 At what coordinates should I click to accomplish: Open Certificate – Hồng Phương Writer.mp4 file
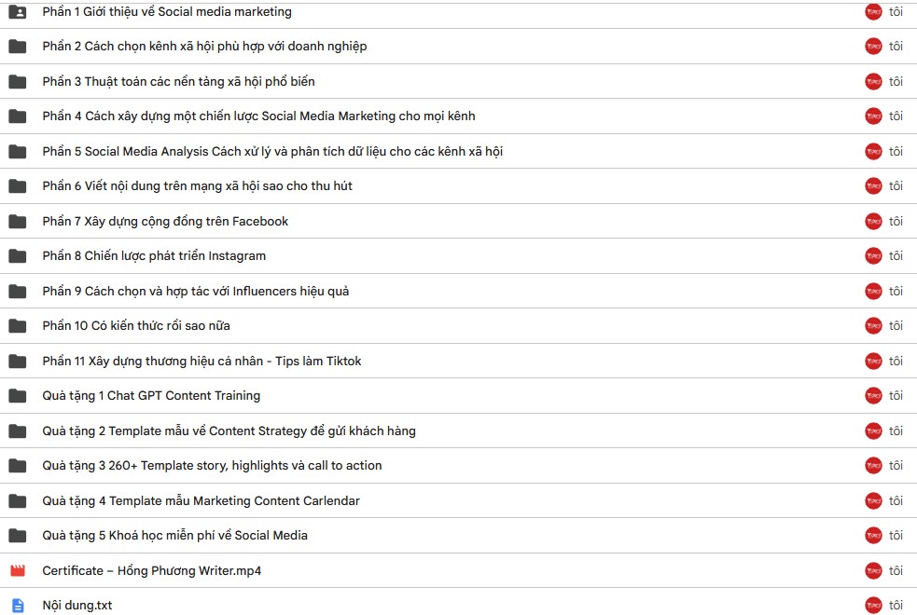pos(151,570)
